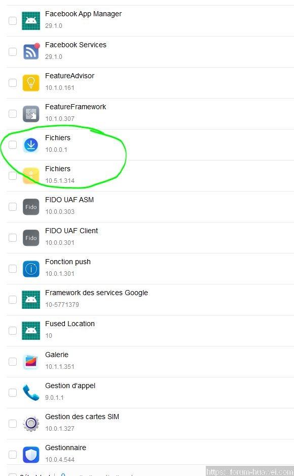Enable the Framework des services Google checkbox
Viewport: 294px width, 476px height.
tap(12, 300)
